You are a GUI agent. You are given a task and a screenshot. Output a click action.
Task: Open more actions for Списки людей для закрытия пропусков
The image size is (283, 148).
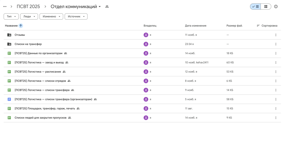tap(276, 118)
